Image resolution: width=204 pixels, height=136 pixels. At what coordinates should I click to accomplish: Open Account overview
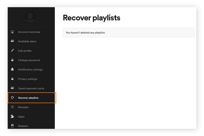click(31, 32)
